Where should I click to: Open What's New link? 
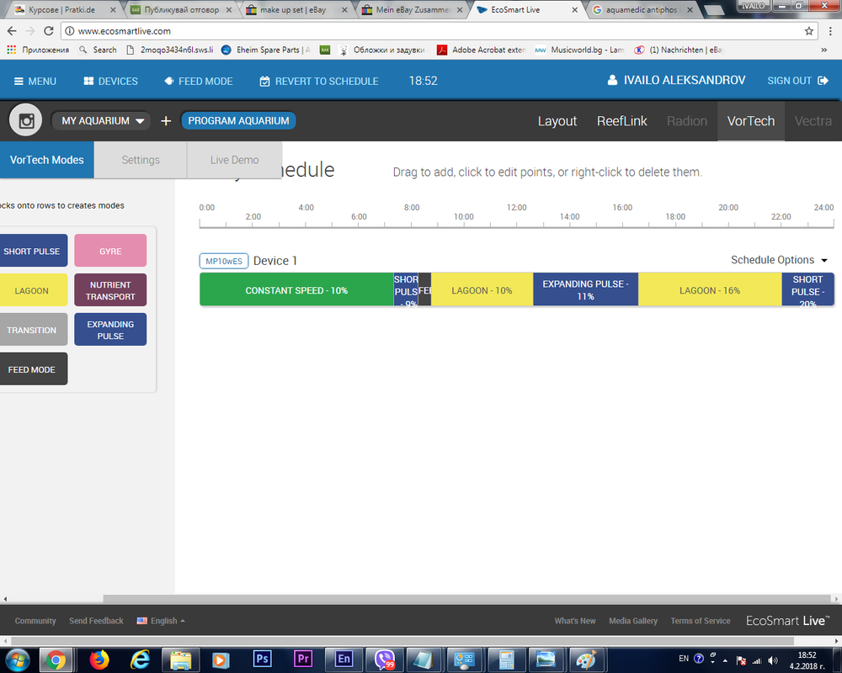575,620
